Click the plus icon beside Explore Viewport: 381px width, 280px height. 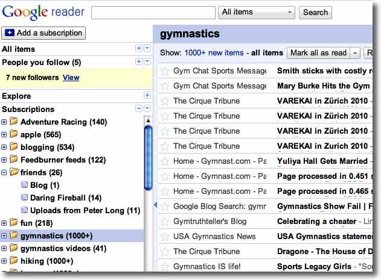pyautogui.click(x=147, y=96)
